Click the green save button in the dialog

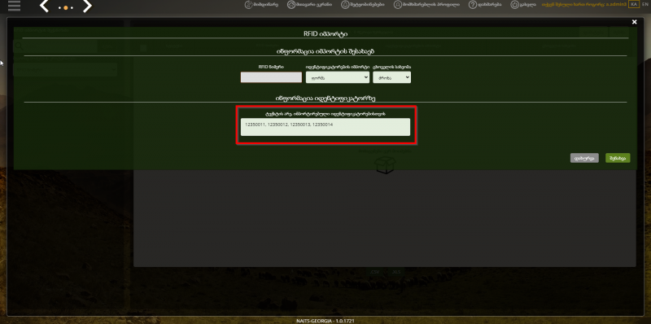(618, 158)
